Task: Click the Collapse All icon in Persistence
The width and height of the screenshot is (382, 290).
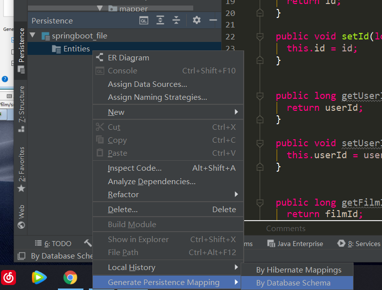Action: pos(176,20)
